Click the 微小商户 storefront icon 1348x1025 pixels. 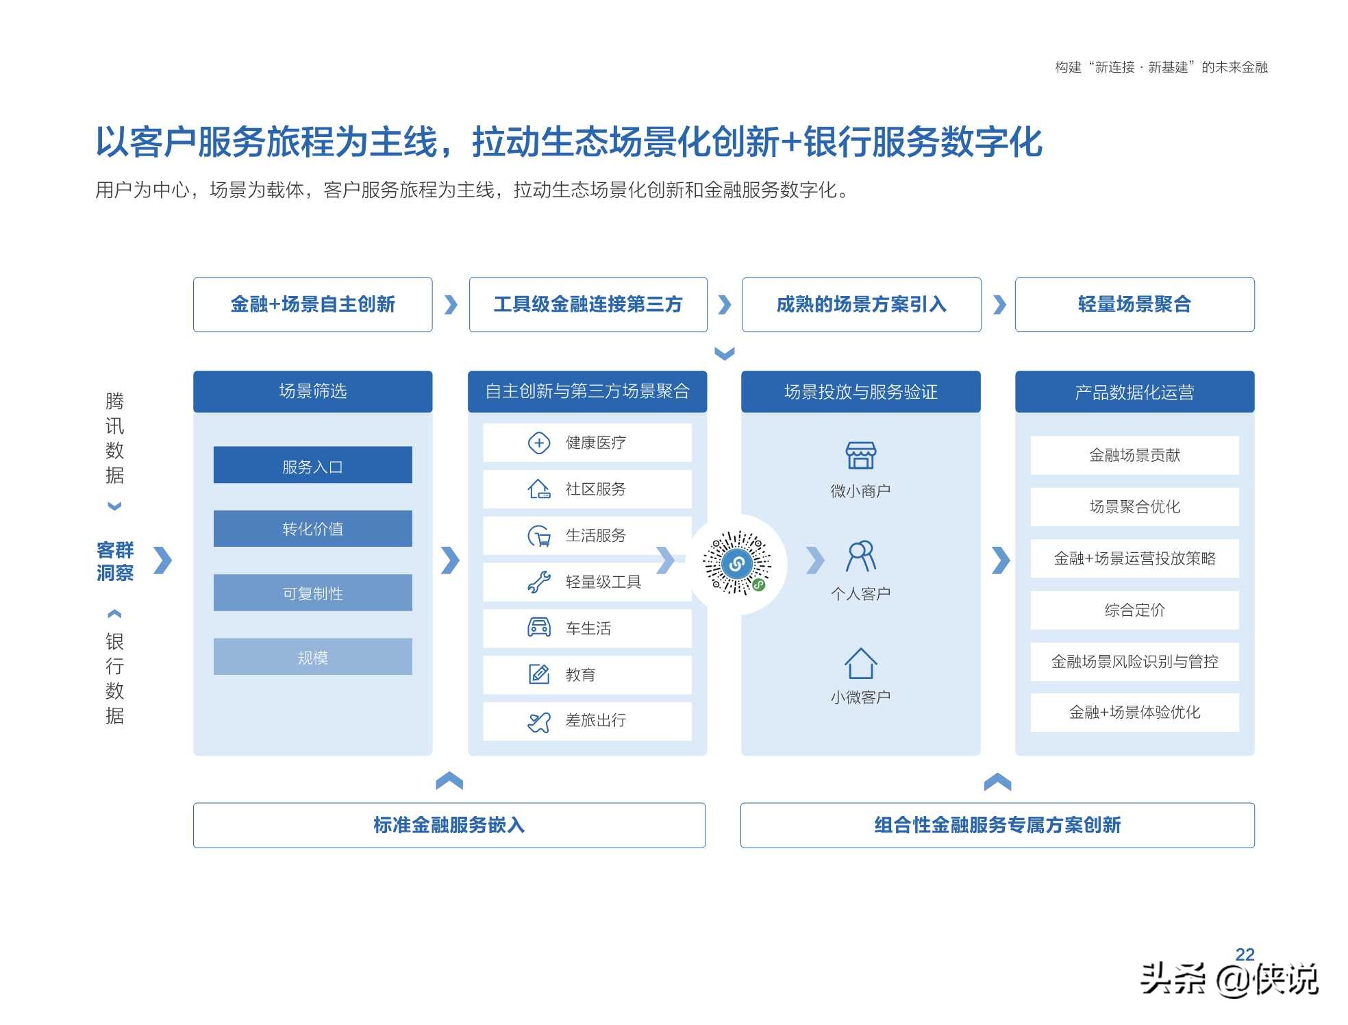860,455
